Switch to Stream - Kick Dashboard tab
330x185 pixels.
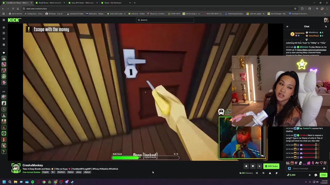coord(115,3)
